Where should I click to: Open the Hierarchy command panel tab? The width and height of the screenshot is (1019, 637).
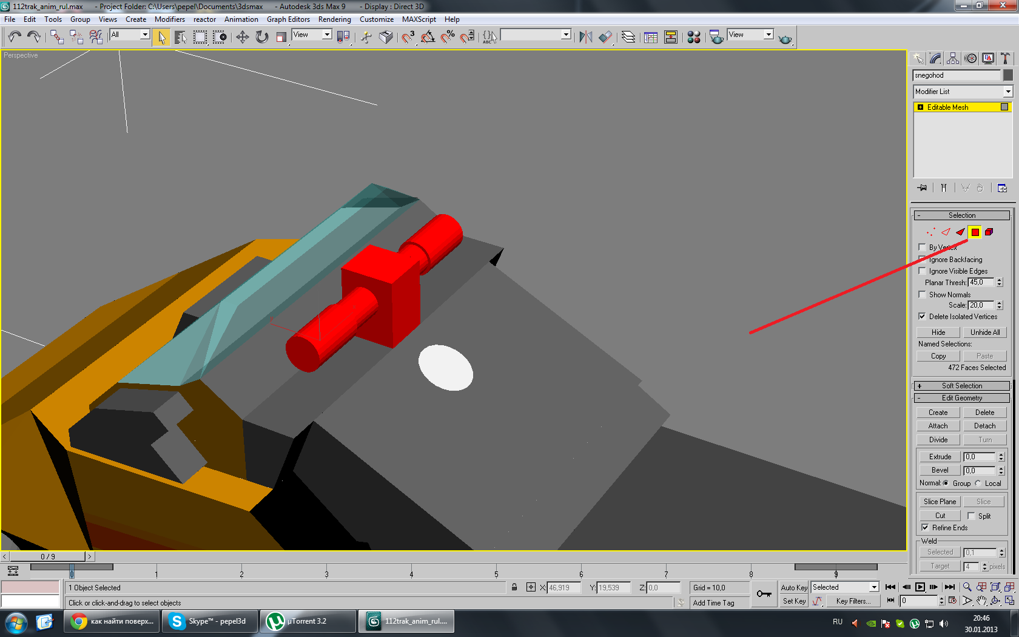click(x=953, y=58)
